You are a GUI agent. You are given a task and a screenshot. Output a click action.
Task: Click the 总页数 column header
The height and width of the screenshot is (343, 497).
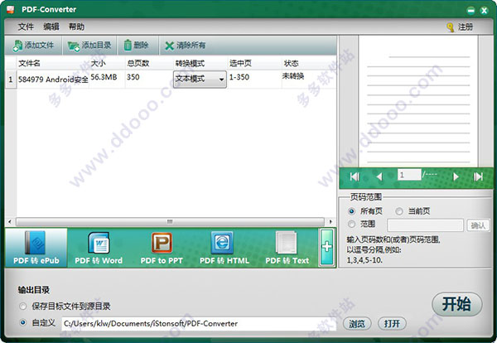(x=149, y=63)
